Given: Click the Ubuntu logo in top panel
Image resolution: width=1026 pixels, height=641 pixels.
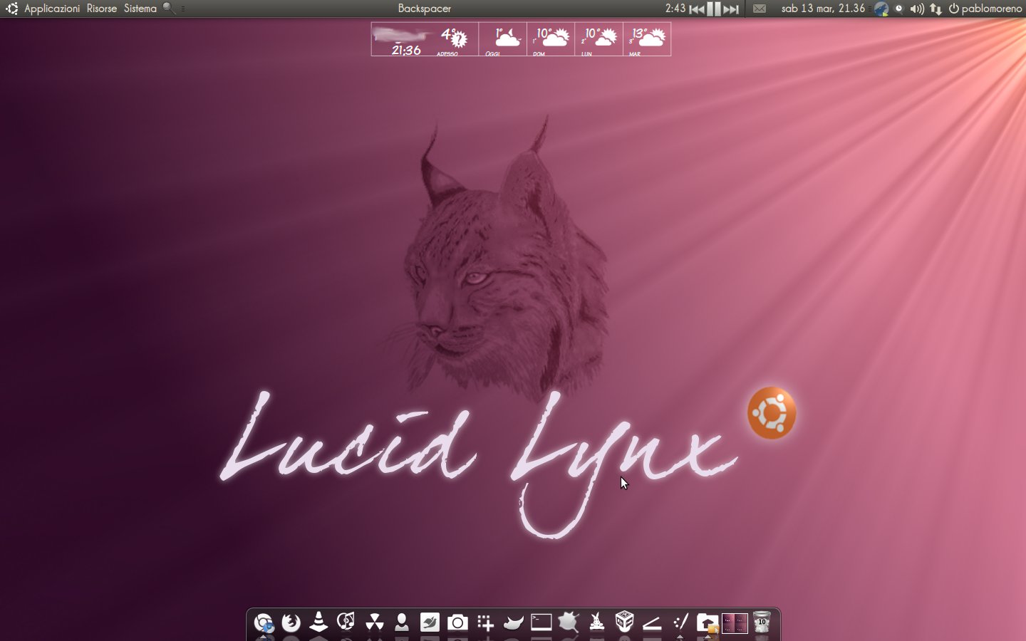Looking at the screenshot, I should coord(11,9).
